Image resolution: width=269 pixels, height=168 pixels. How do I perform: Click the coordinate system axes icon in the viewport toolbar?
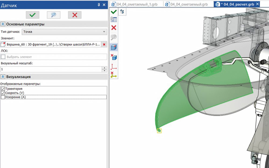(114, 66)
